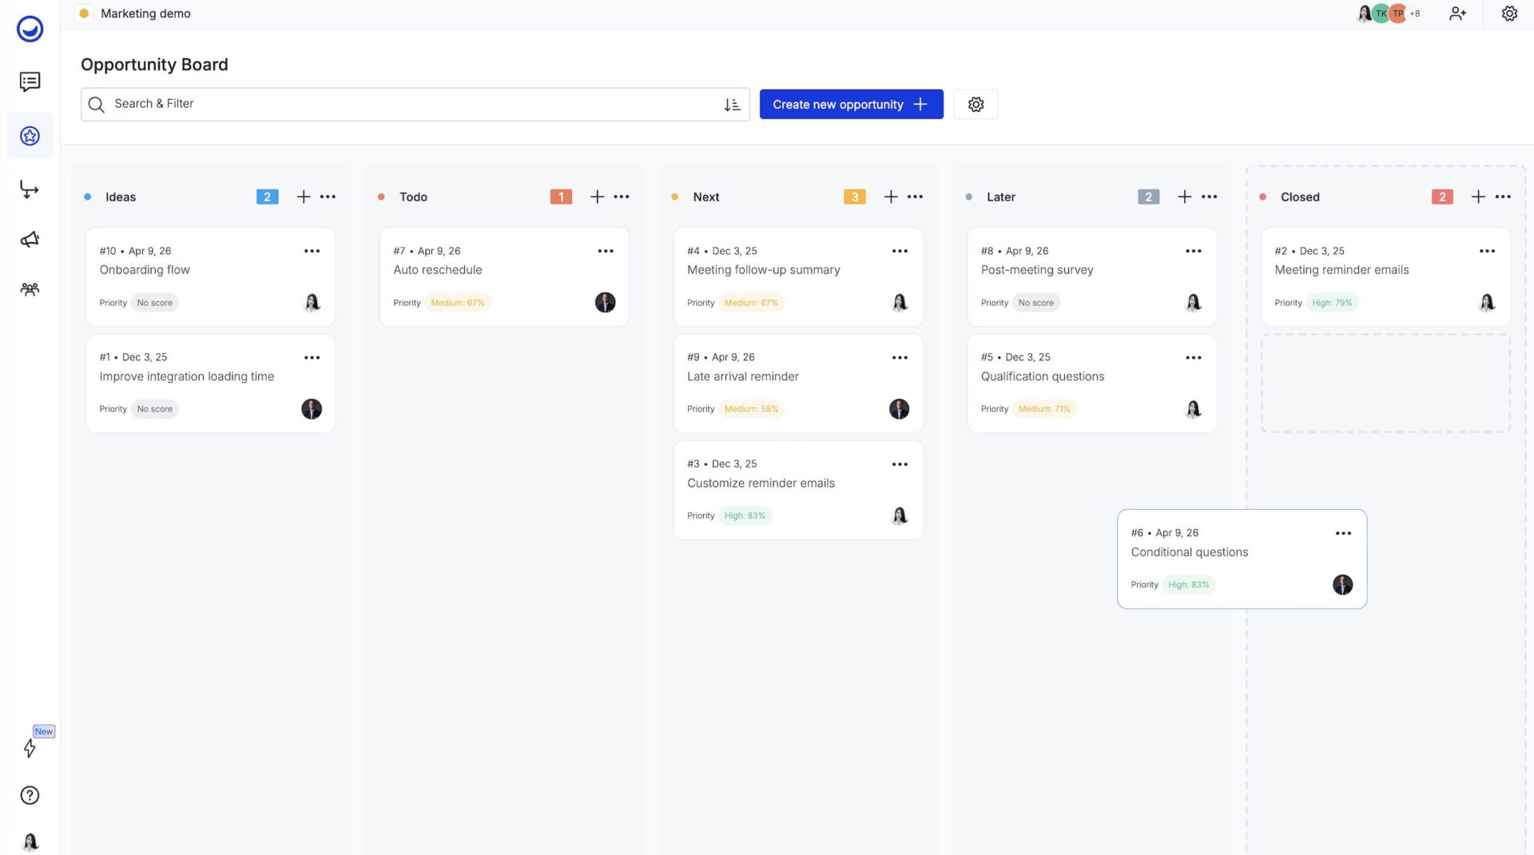Click High: 79% priority on Meeting reminder emails
The width and height of the screenshot is (1534, 855).
pyautogui.click(x=1332, y=303)
